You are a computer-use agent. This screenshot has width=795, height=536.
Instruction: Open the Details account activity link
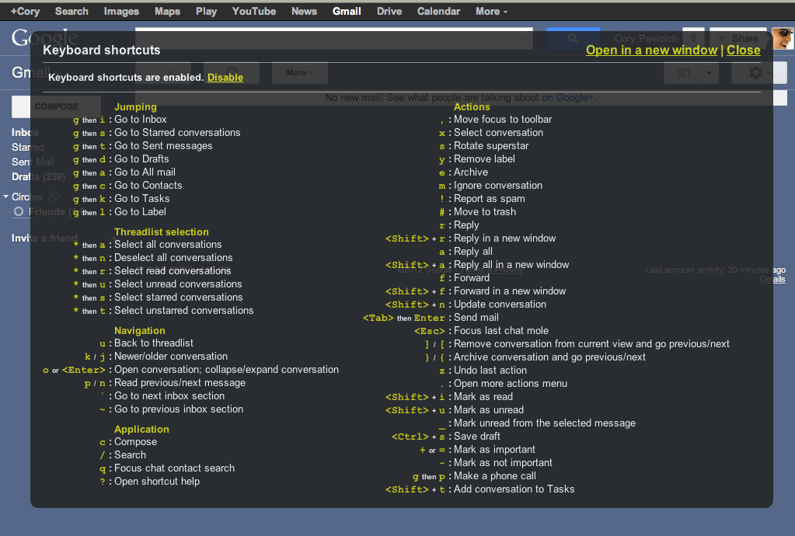click(x=772, y=279)
